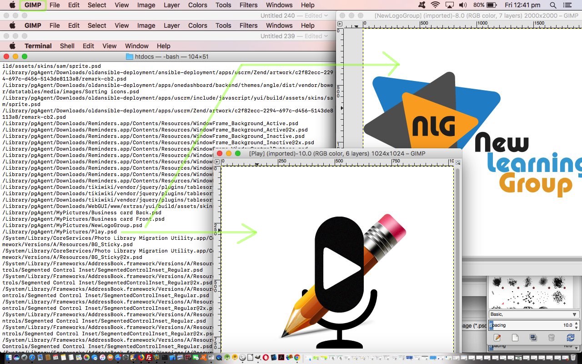Open the Select menu in top GIMP menu bar
Image resolution: width=582 pixels, height=364 pixels.
point(97,5)
